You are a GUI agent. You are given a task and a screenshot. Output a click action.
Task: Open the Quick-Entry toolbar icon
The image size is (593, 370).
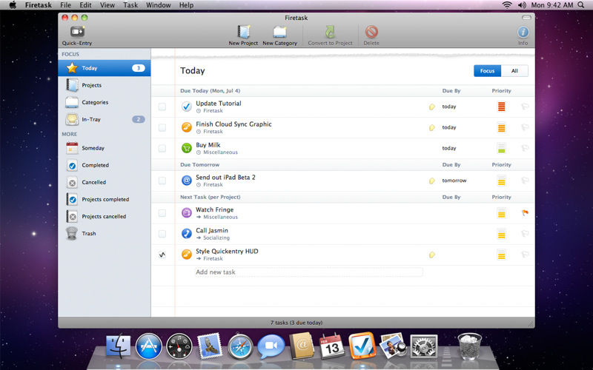tap(77, 32)
